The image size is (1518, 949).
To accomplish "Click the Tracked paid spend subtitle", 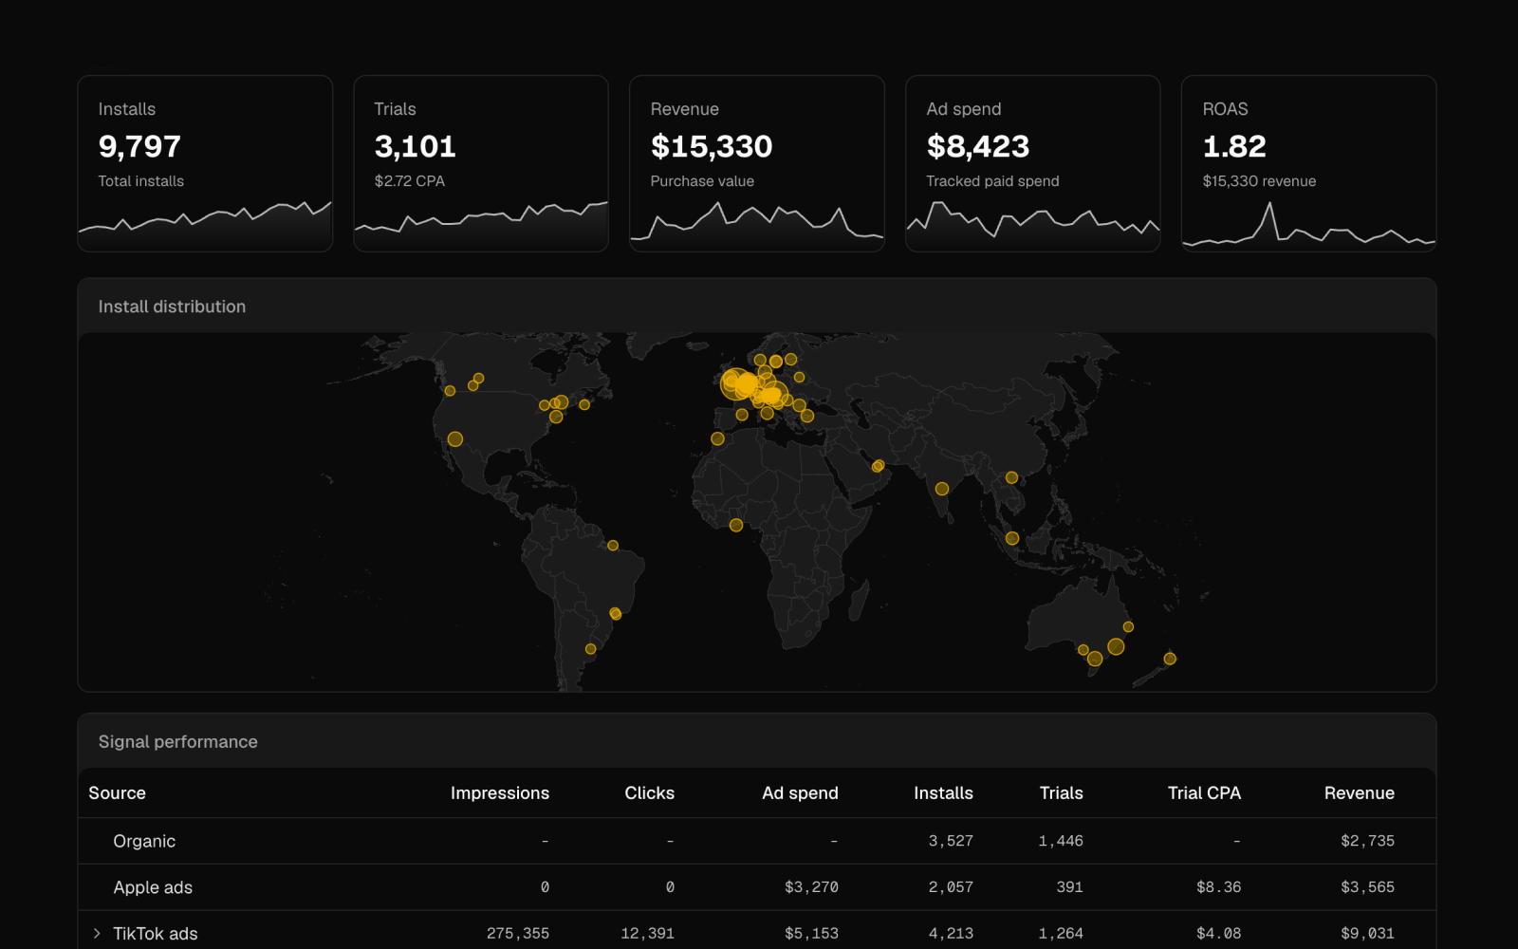I will pos(992,181).
